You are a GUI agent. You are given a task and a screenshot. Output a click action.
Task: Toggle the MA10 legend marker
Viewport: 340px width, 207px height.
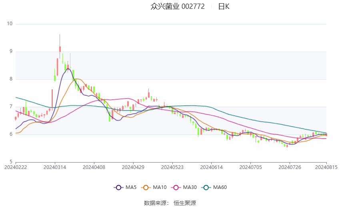(x=146, y=187)
